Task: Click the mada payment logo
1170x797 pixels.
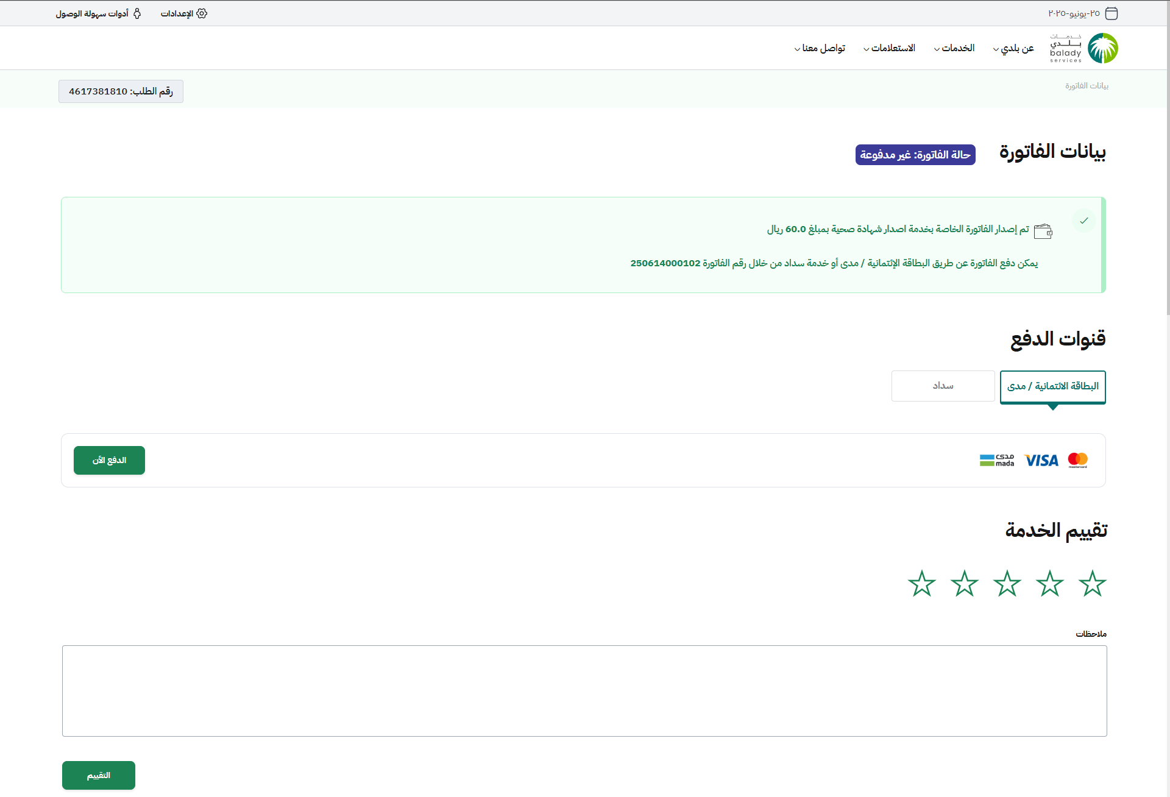Action: click(997, 460)
